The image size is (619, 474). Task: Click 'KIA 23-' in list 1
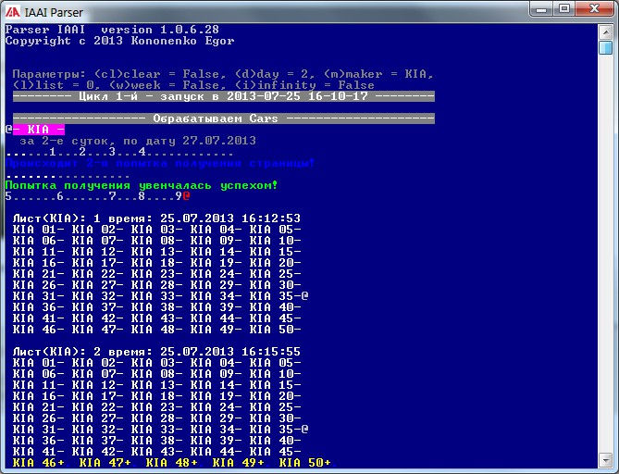pos(156,274)
